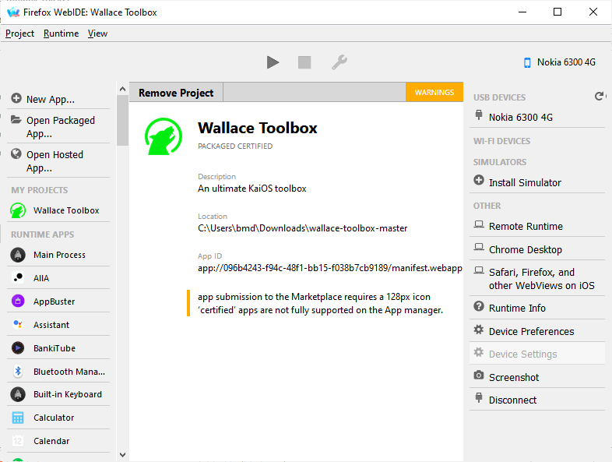Click New App... text
Viewport: 612px width, 462px height.
click(51, 100)
